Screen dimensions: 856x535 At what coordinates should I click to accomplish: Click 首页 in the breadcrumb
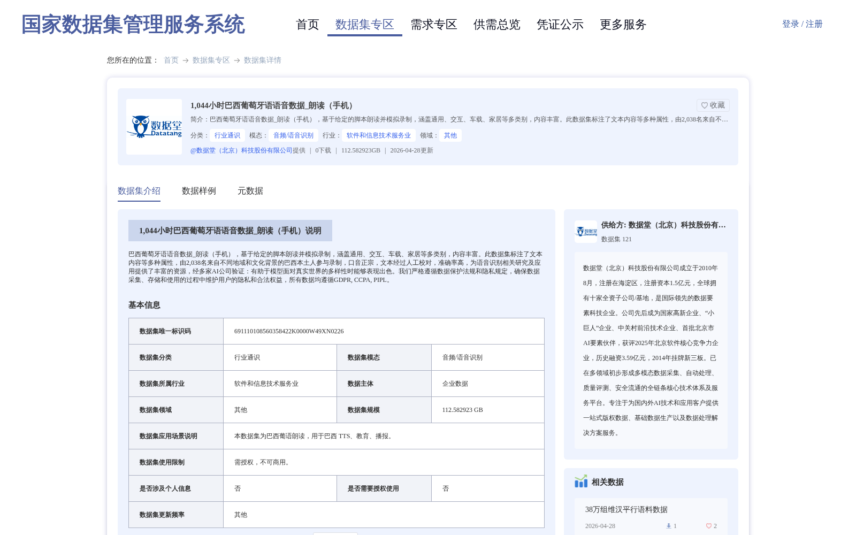171,60
